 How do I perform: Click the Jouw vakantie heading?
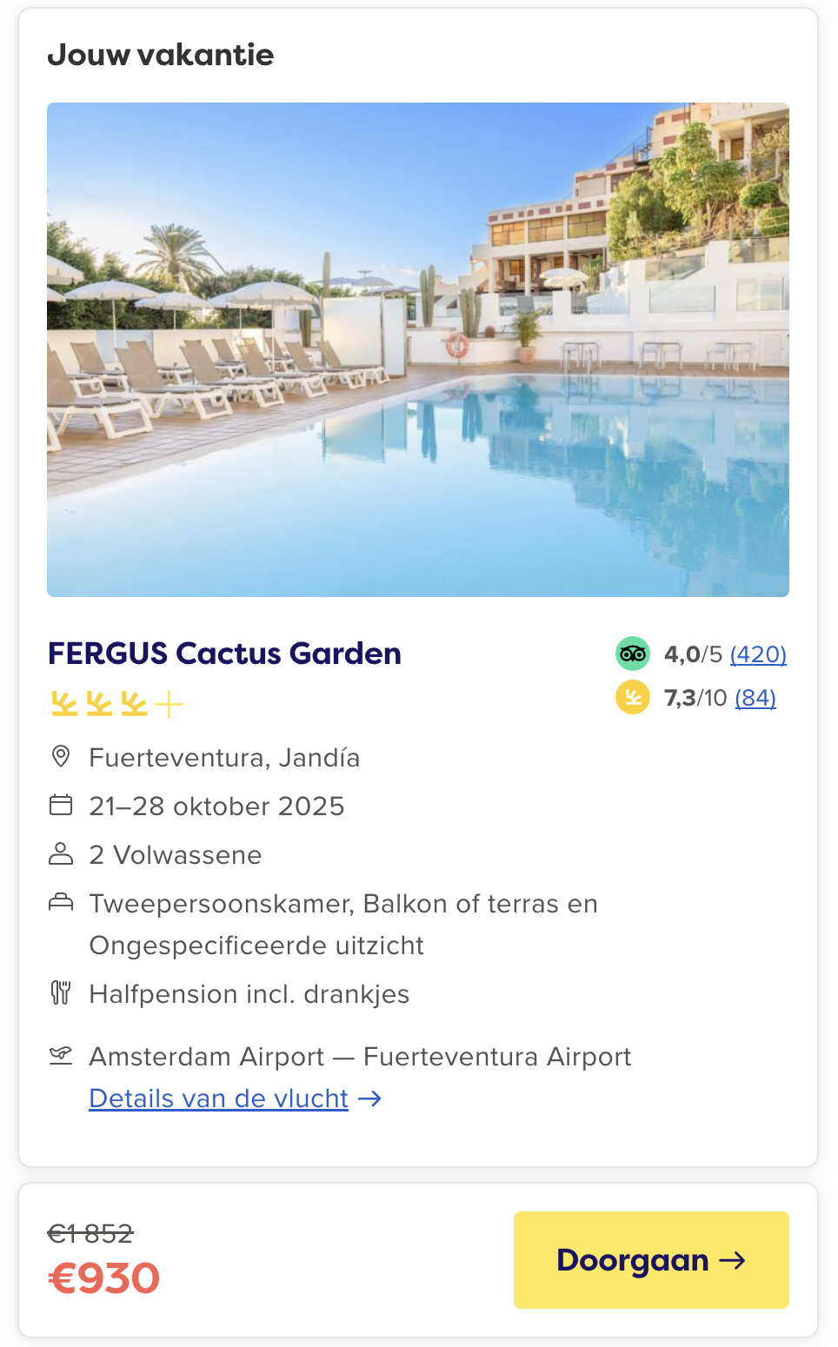(x=161, y=55)
